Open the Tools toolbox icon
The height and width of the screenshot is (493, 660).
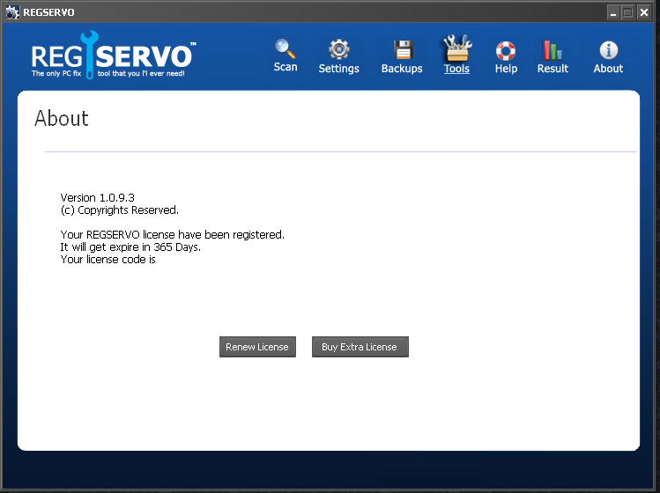(x=457, y=48)
